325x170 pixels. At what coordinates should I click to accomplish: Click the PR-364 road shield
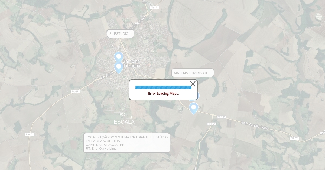(x=211, y=124)
